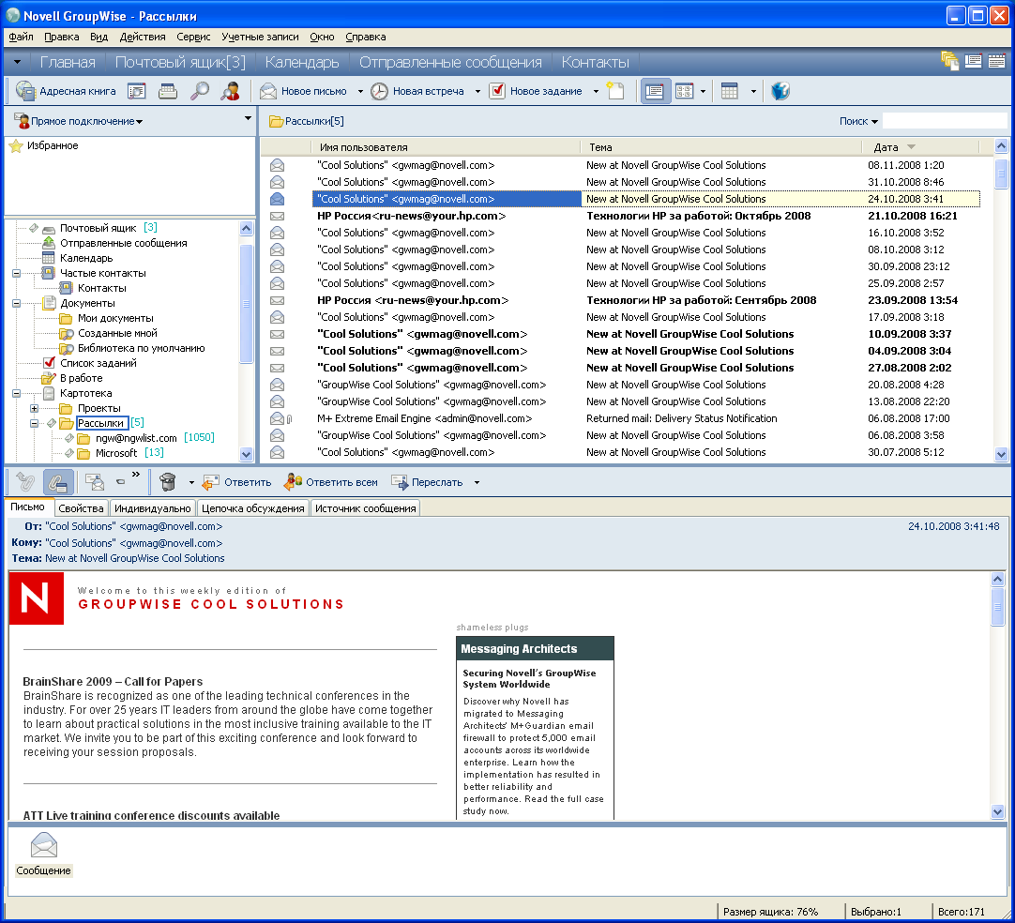Click the new sticky note icon

pyautogui.click(x=615, y=91)
